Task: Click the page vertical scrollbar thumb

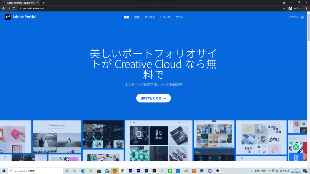Action: tap(308, 27)
